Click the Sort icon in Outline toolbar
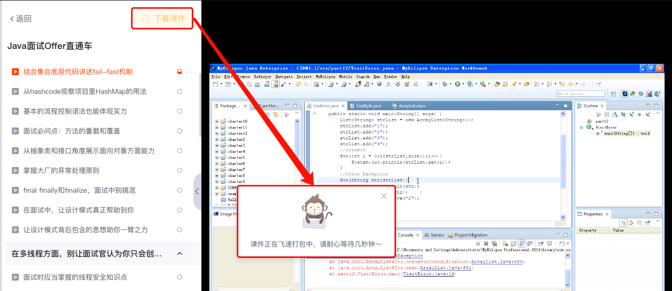This screenshot has width=672, height=291. (x=615, y=114)
